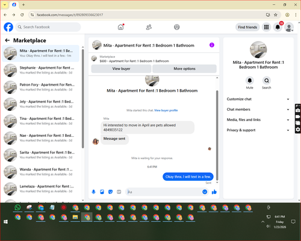Click the More options button
The height and width of the screenshot is (241, 301).
tap(184, 69)
